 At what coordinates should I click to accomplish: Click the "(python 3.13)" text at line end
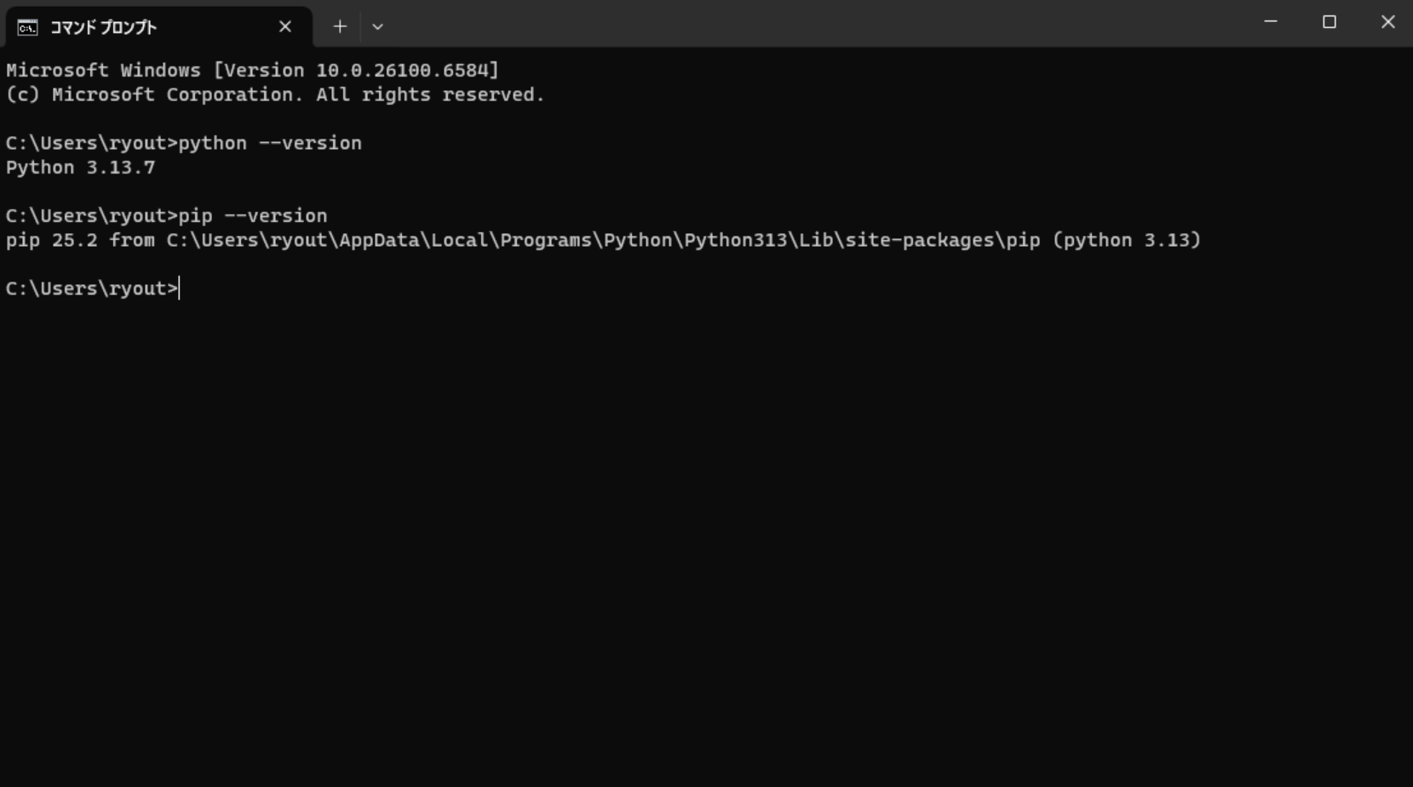click(1126, 241)
